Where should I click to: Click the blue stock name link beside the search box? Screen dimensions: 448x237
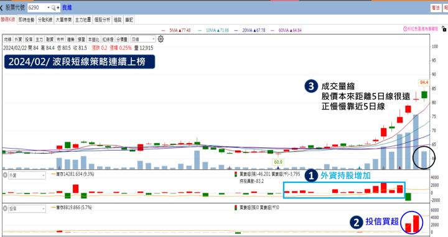[67, 7]
